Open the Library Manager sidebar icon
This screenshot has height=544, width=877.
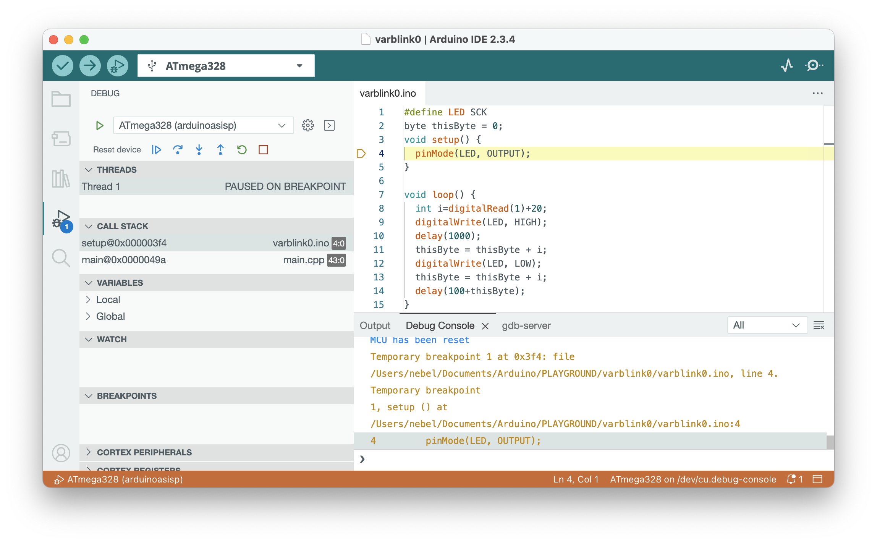(61, 178)
